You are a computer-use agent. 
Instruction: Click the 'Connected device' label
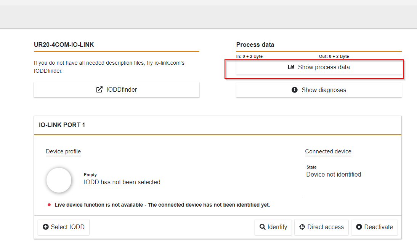(328, 151)
